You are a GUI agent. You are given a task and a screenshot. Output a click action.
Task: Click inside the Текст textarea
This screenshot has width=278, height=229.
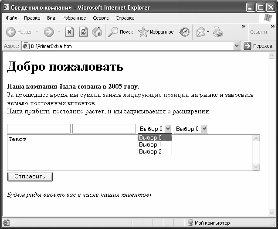[130, 153]
